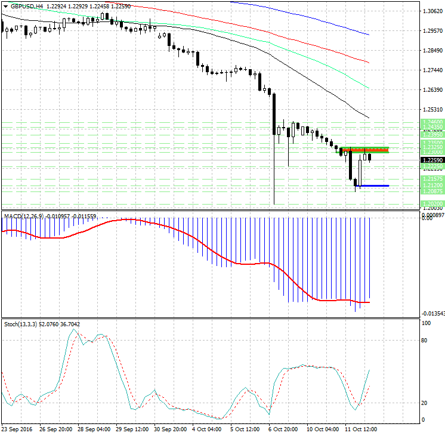This screenshot has width=445, height=436.
Task: Click the 11 Oct 12:00 time label
Action: (x=361, y=429)
